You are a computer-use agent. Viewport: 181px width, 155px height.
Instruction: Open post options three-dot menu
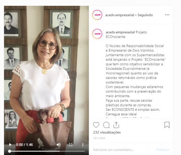167,15
